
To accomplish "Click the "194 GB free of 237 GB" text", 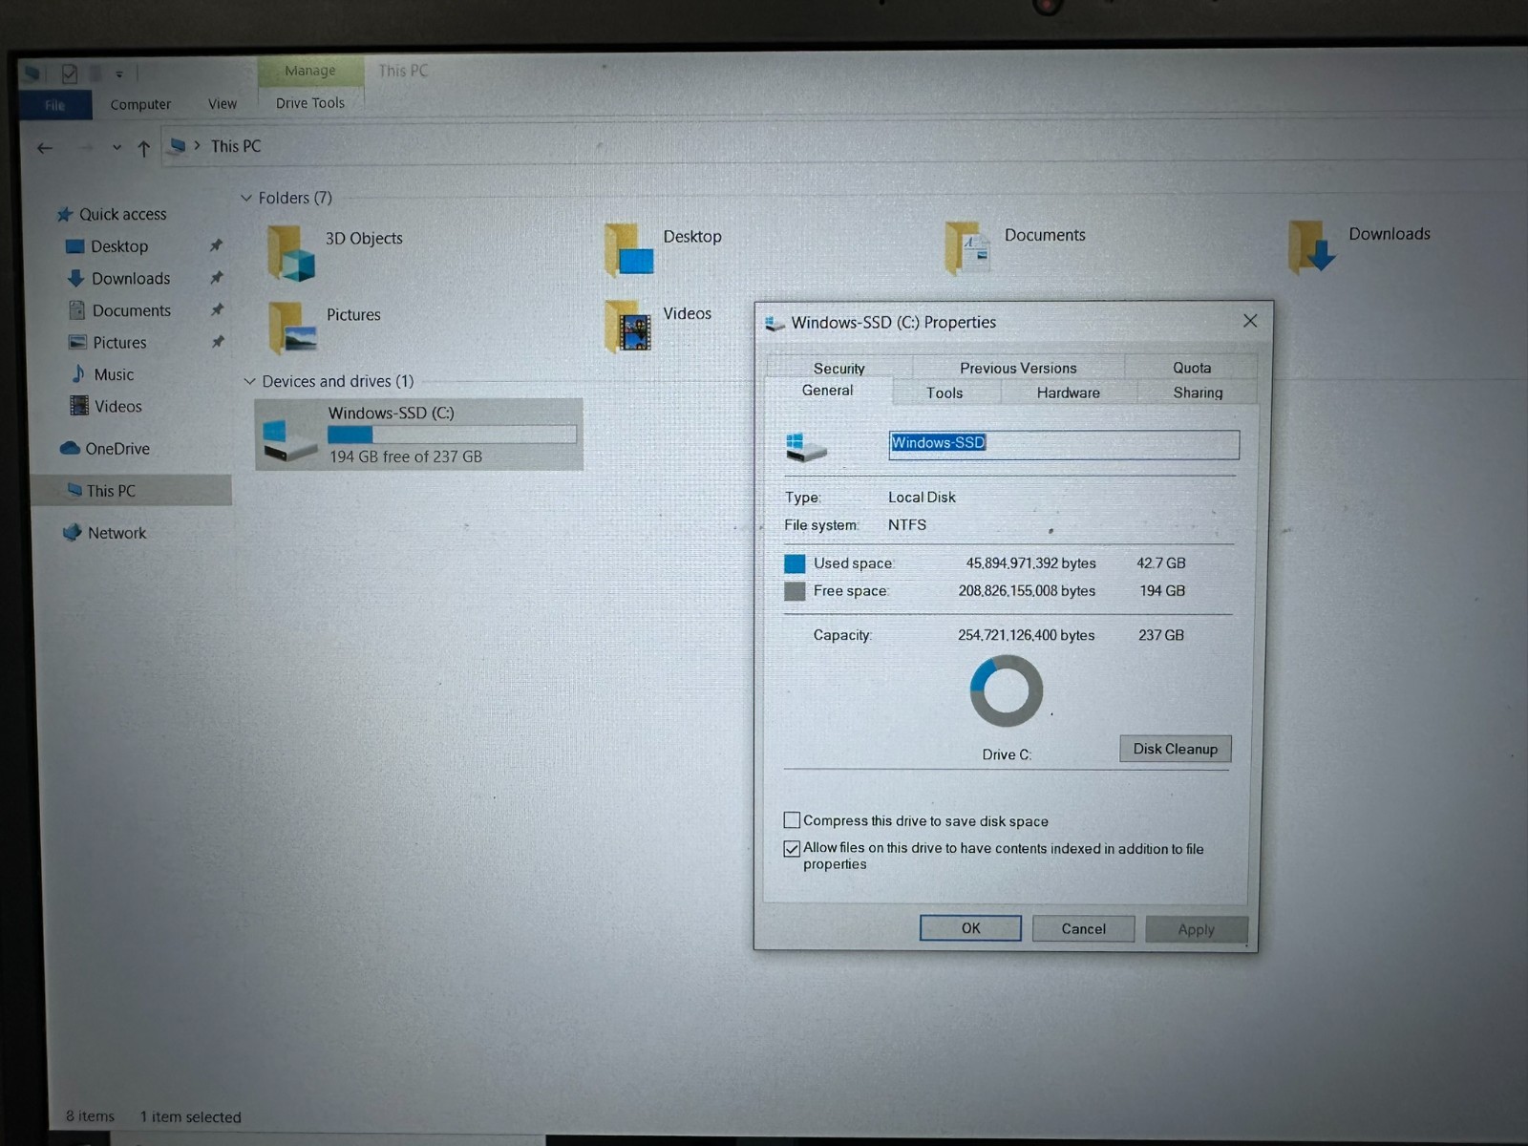I will click(x=406, y=456).
